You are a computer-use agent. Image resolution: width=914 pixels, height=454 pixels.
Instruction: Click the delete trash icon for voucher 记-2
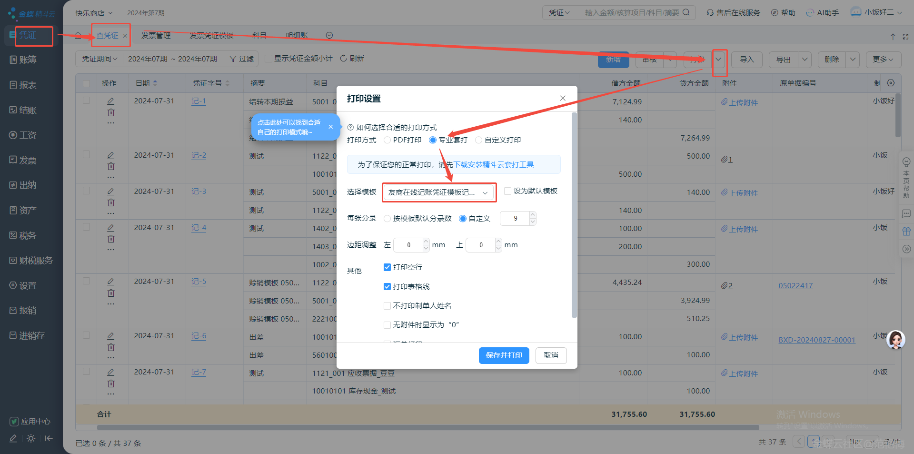pos(110,167)
